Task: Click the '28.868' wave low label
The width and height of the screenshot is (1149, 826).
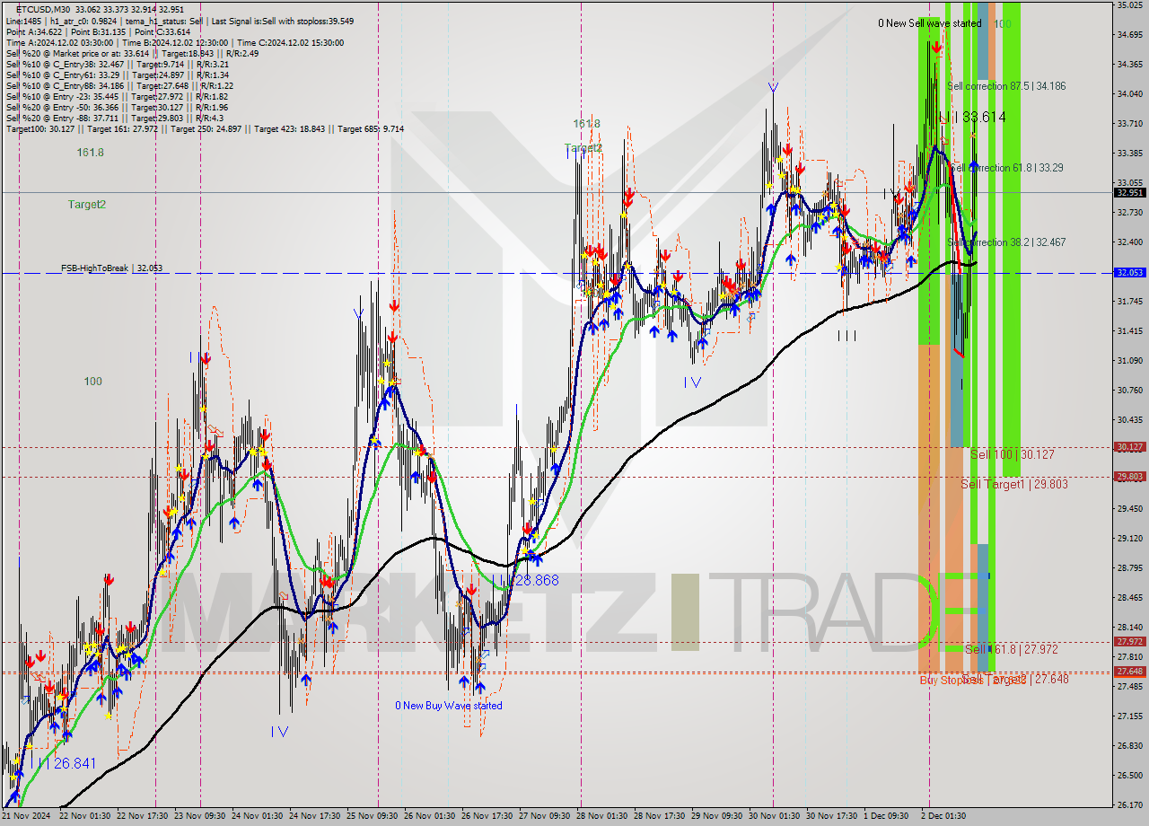Action: (x=536, y=581)
